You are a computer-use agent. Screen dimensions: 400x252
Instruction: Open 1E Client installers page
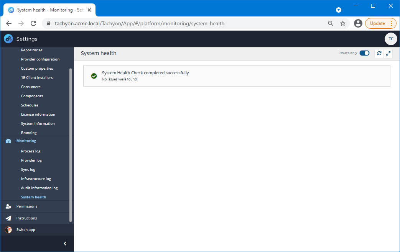click(x=37, y=77)
